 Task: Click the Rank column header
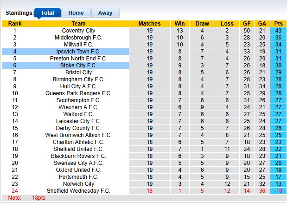click(15, 24)
